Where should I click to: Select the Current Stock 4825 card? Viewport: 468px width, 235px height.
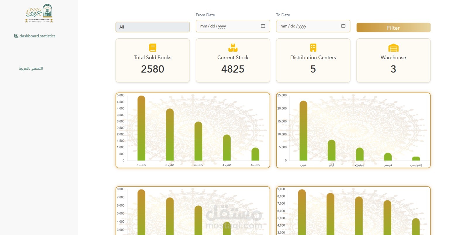[x=233, y=61]
